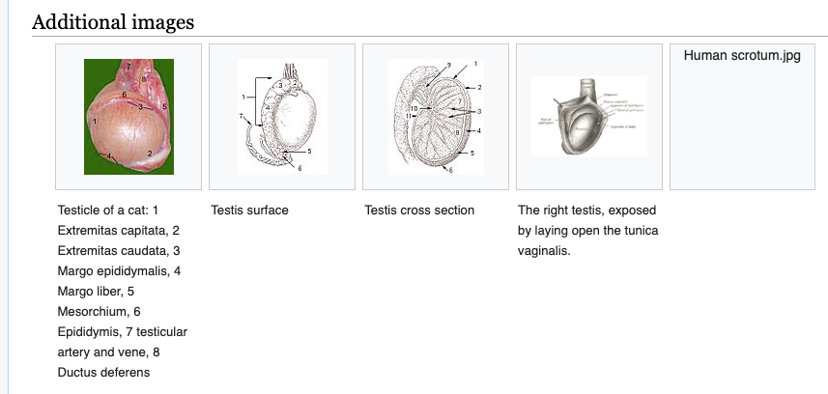
Task: Click the 'by laying open the tunica' caption line
Action: [588, 231]
